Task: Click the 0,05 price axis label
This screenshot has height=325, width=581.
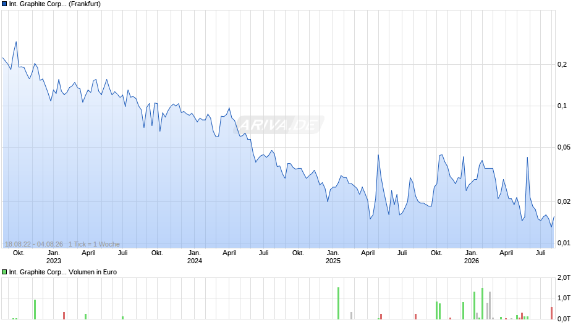Action: (564, 148)
